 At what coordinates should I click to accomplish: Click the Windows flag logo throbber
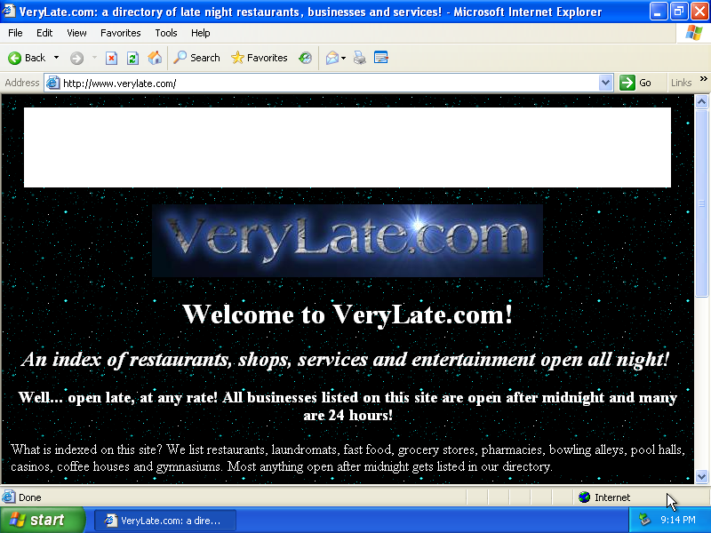(x=693, y=33)
